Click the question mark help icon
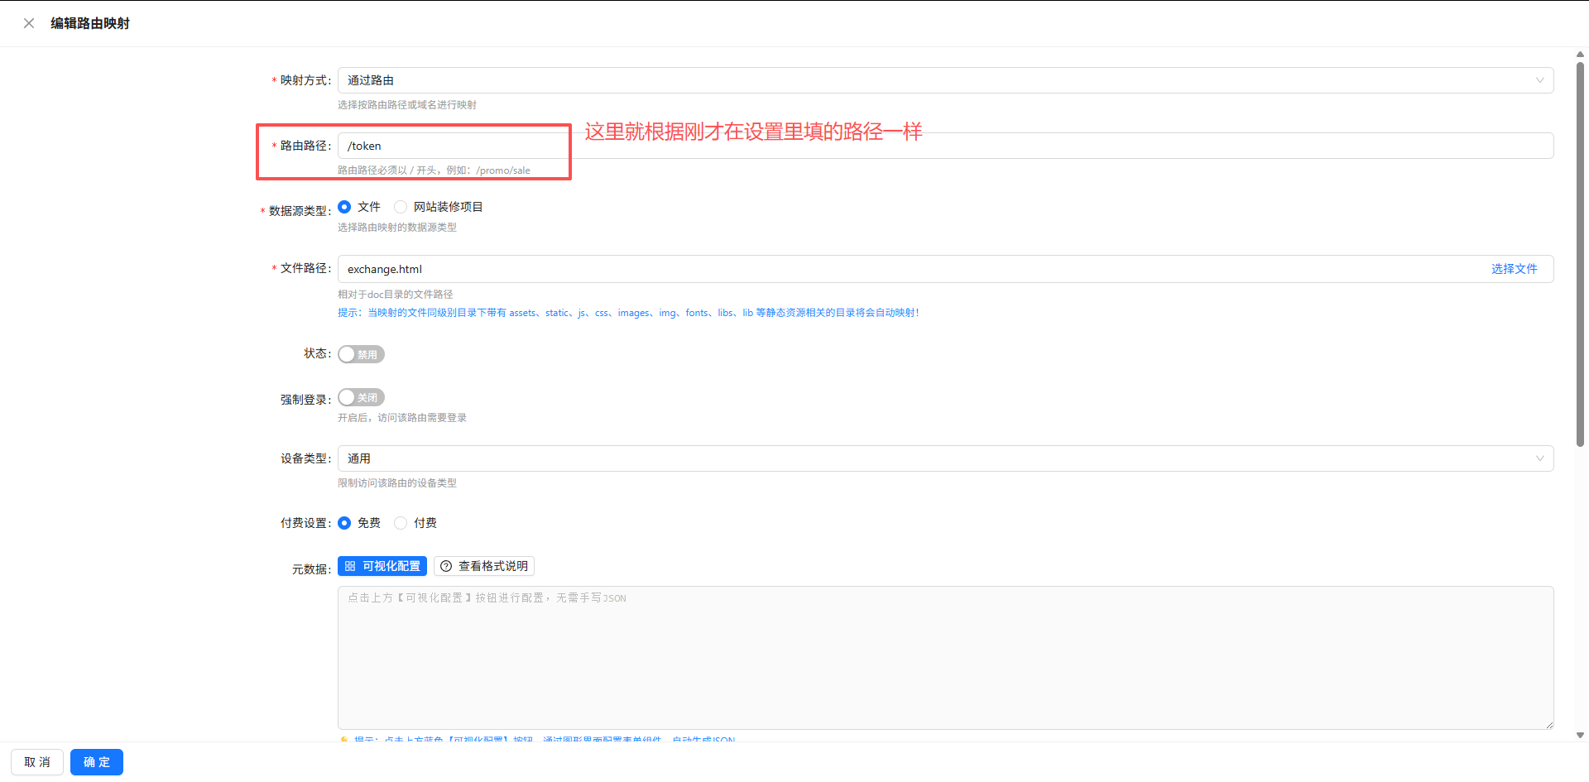 pos(446,566)
